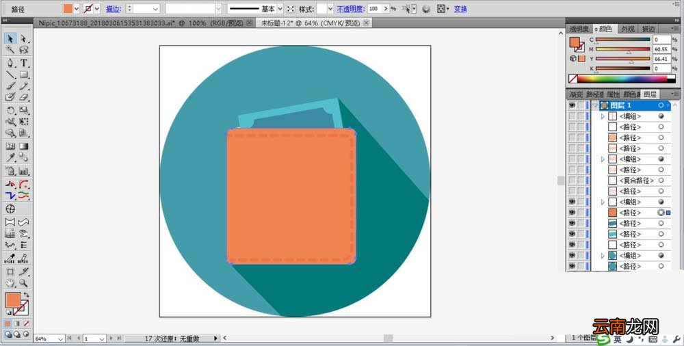Collapse the 图层 1 layer triangle
Image resolution: width=684 pixels, height=346 pixels.
coord(595,105)
